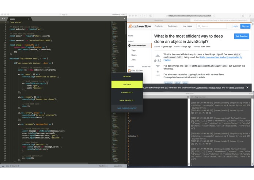This screenshot has width=254, height=180.
Task: Open the Favourites tab in Safari
Action: (x=158, y=20)
